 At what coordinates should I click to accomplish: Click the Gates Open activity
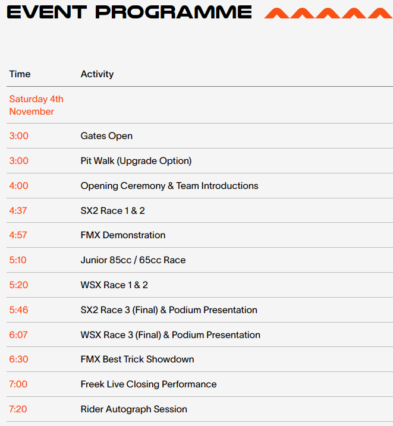(106, 136)
